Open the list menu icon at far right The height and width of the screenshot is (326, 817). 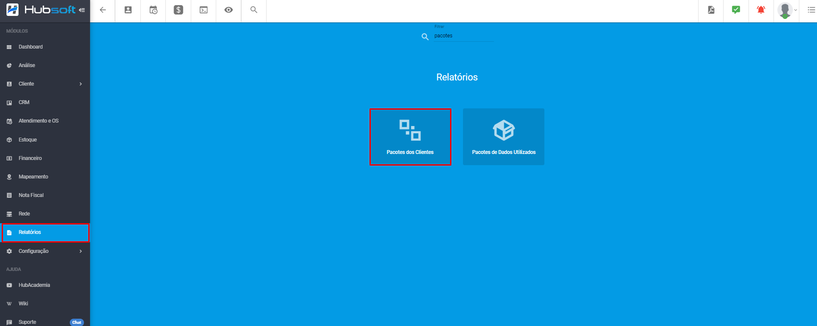pos(811,10)
